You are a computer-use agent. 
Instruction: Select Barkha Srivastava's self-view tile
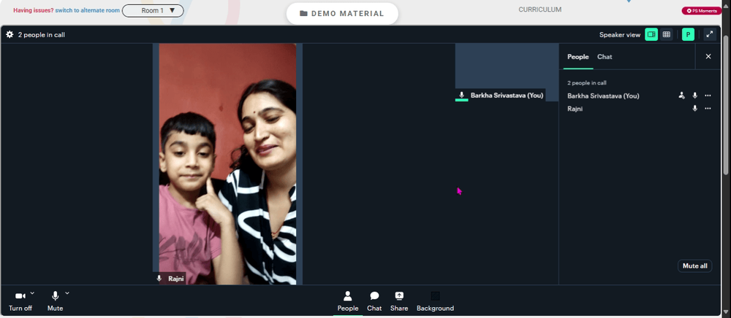(x=507, y=72)
